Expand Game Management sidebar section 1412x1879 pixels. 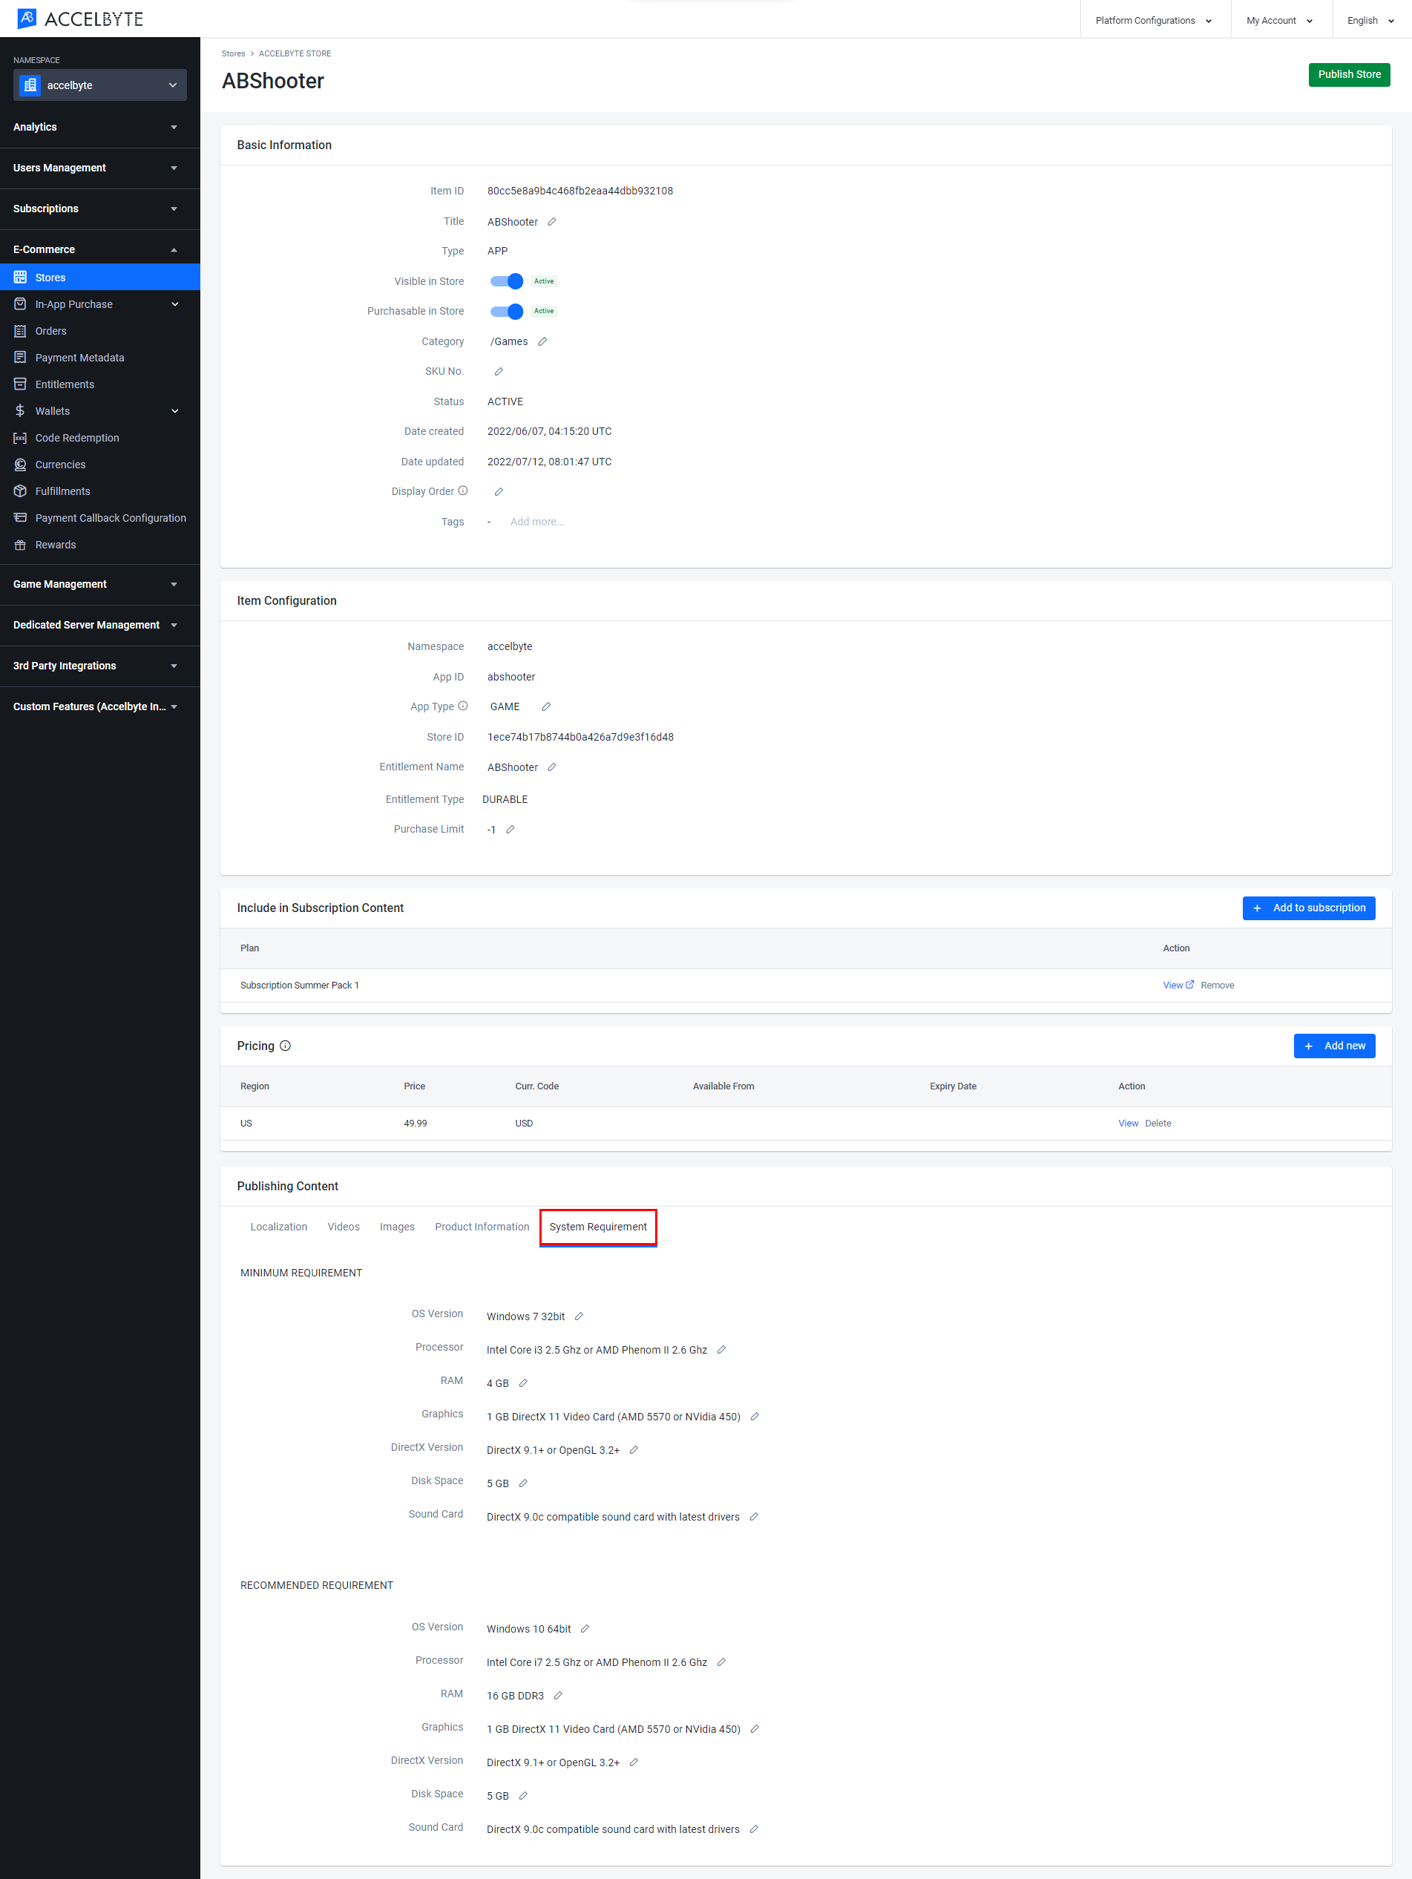point(100,585)
